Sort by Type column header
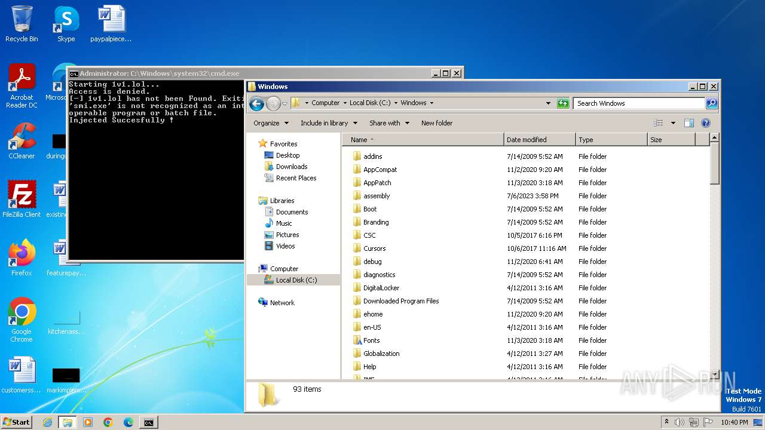 point(611,140)
